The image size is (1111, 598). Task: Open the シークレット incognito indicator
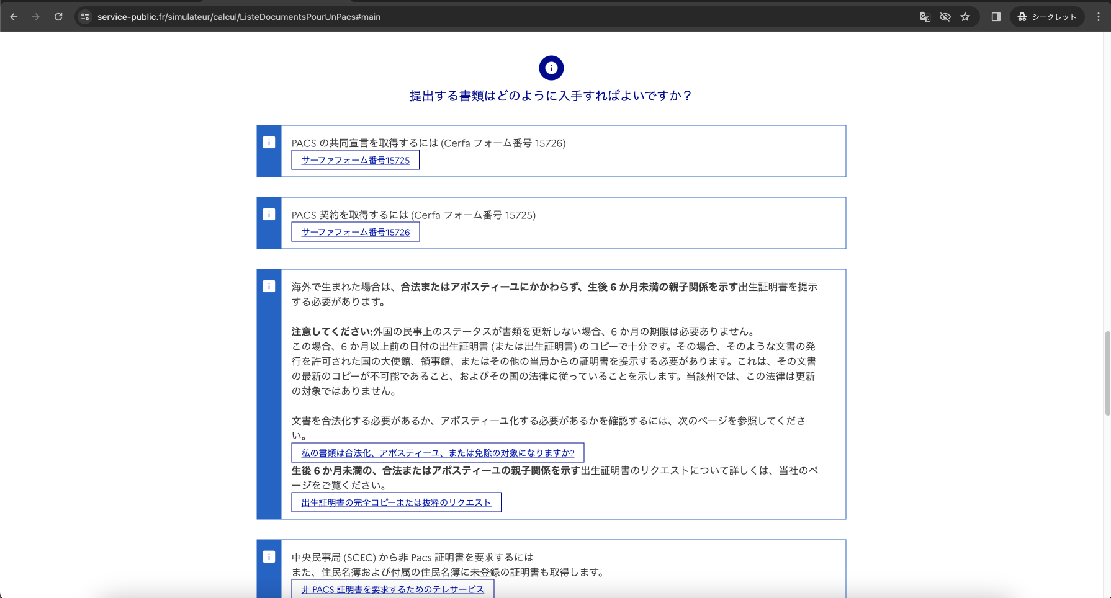pos(1048,17)
